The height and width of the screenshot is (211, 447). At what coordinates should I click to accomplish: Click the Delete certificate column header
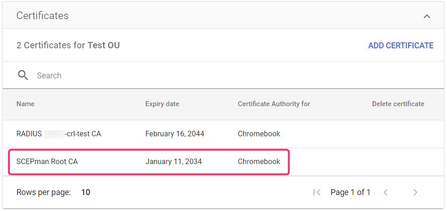[x=398, y=104]
